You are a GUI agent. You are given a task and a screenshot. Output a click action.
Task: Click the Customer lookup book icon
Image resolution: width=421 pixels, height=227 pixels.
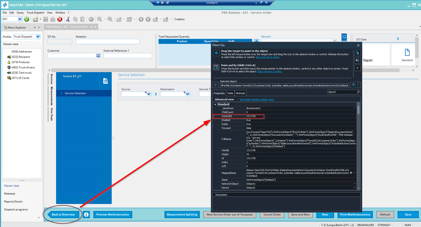pyautogui.click(x=99, y=55)
